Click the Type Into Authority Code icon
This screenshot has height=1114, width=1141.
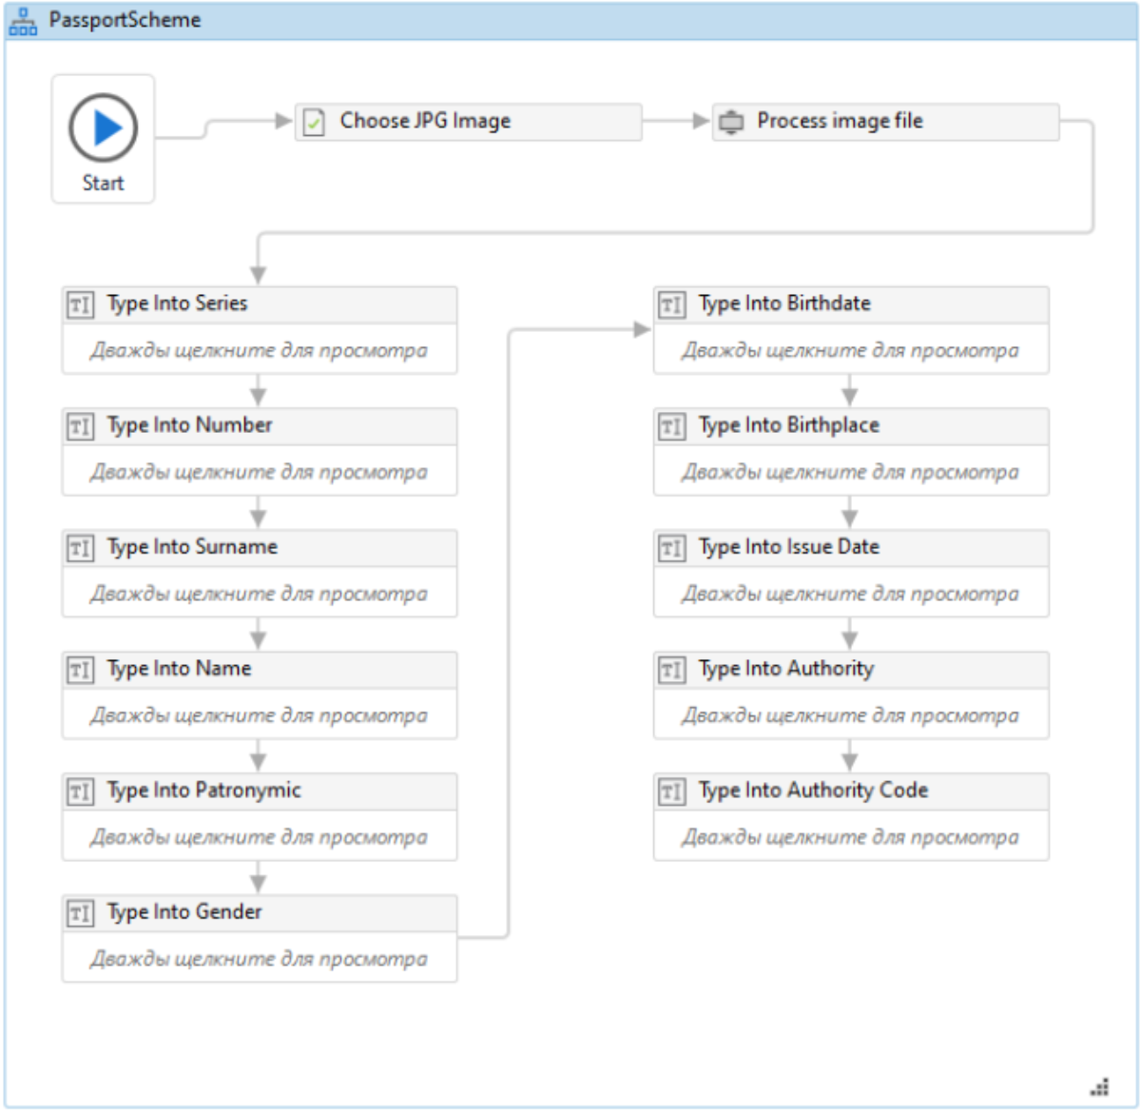click(x=671, y=792)
